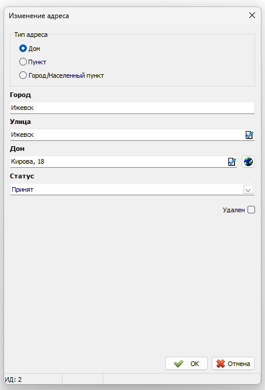Viewport: 265px width, 390px height.
Task: Expand the Статус dropdown arrow
Action: [x=248, y=189]
